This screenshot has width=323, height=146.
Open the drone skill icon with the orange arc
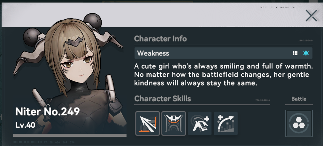coord(174,123)
